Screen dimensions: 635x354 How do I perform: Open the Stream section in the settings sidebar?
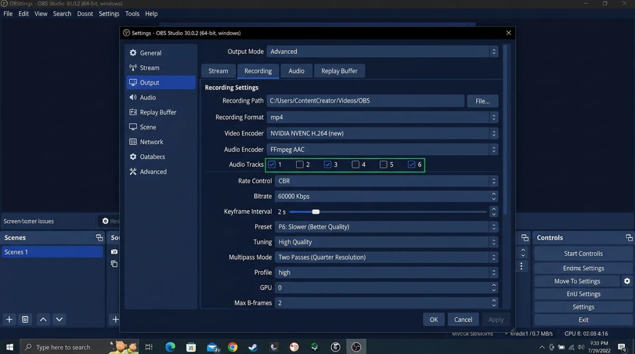tap(161, 68)
